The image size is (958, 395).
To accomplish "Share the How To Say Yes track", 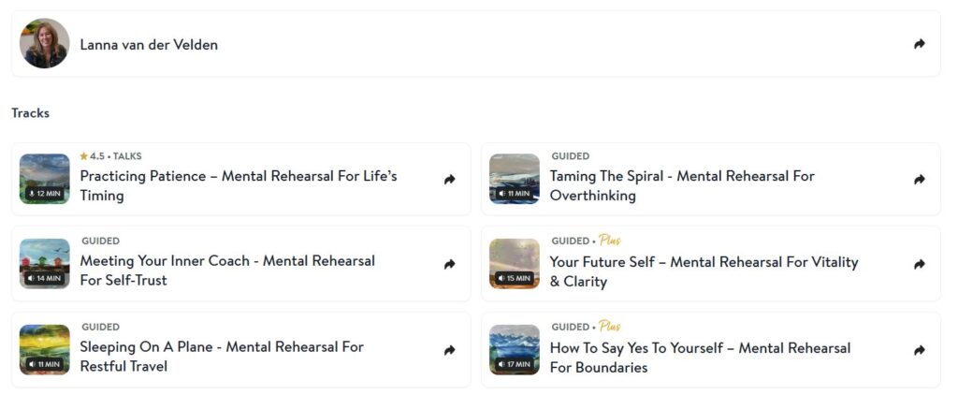I will 919,351.
